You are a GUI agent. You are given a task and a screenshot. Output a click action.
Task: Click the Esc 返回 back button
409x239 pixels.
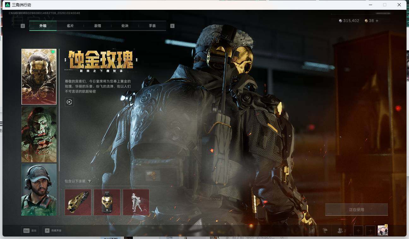[x=30, y=230]
